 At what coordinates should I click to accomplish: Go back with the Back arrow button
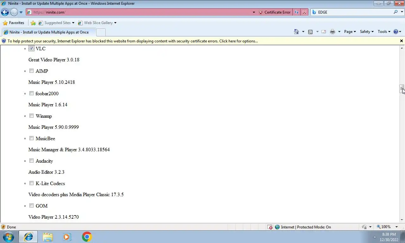(x=5, y=12)
